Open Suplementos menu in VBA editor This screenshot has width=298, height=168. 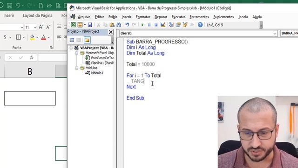pos(223,17)
